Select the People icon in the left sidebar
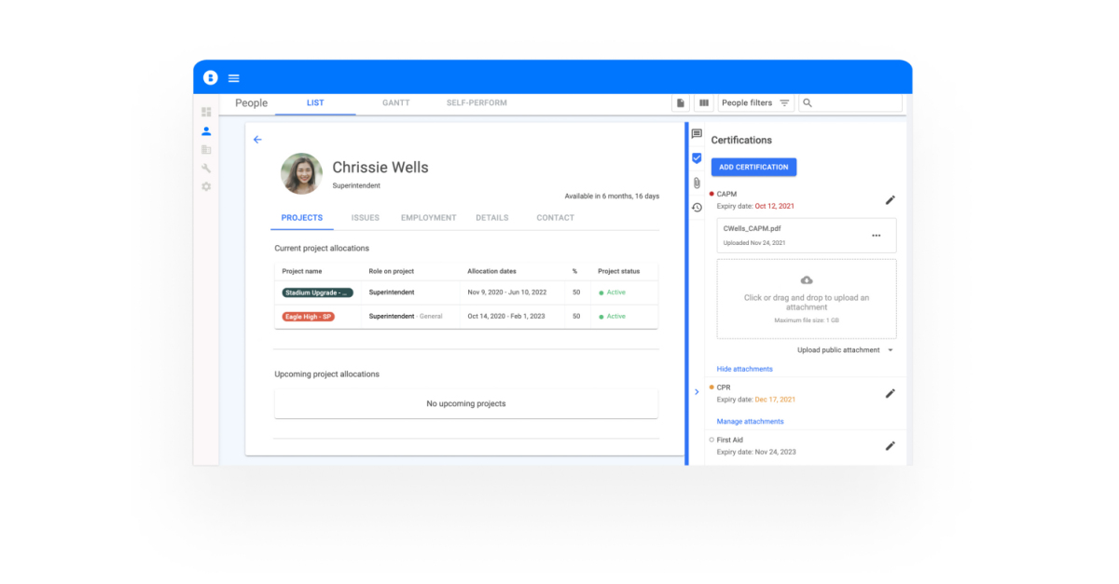This screenshot has width=1119, height=584. pyautogui.click(x=206, y=130)
